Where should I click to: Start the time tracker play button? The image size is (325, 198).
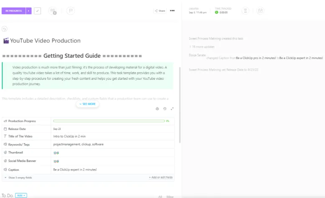click(x=216, y=13)
